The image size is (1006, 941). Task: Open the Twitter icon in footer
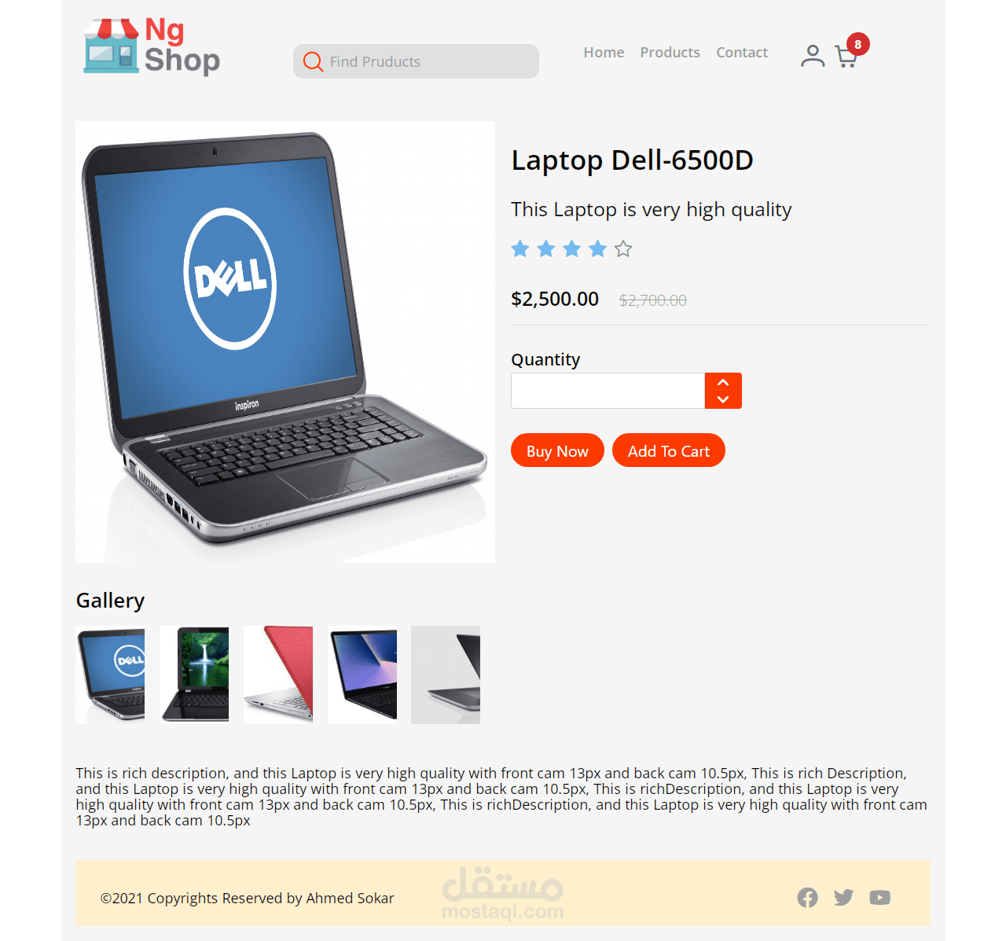pos(843,898)
